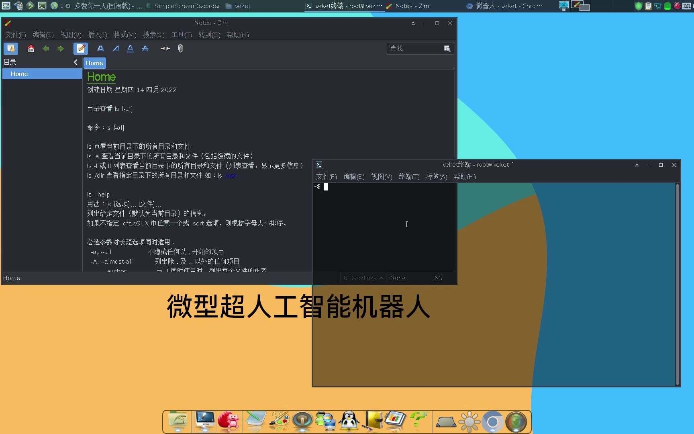Navigate back with green left arrow

click(x=46, y=49)
